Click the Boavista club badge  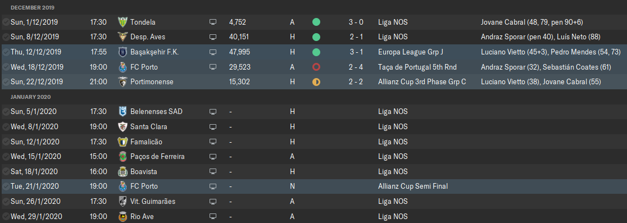point(122,172)
